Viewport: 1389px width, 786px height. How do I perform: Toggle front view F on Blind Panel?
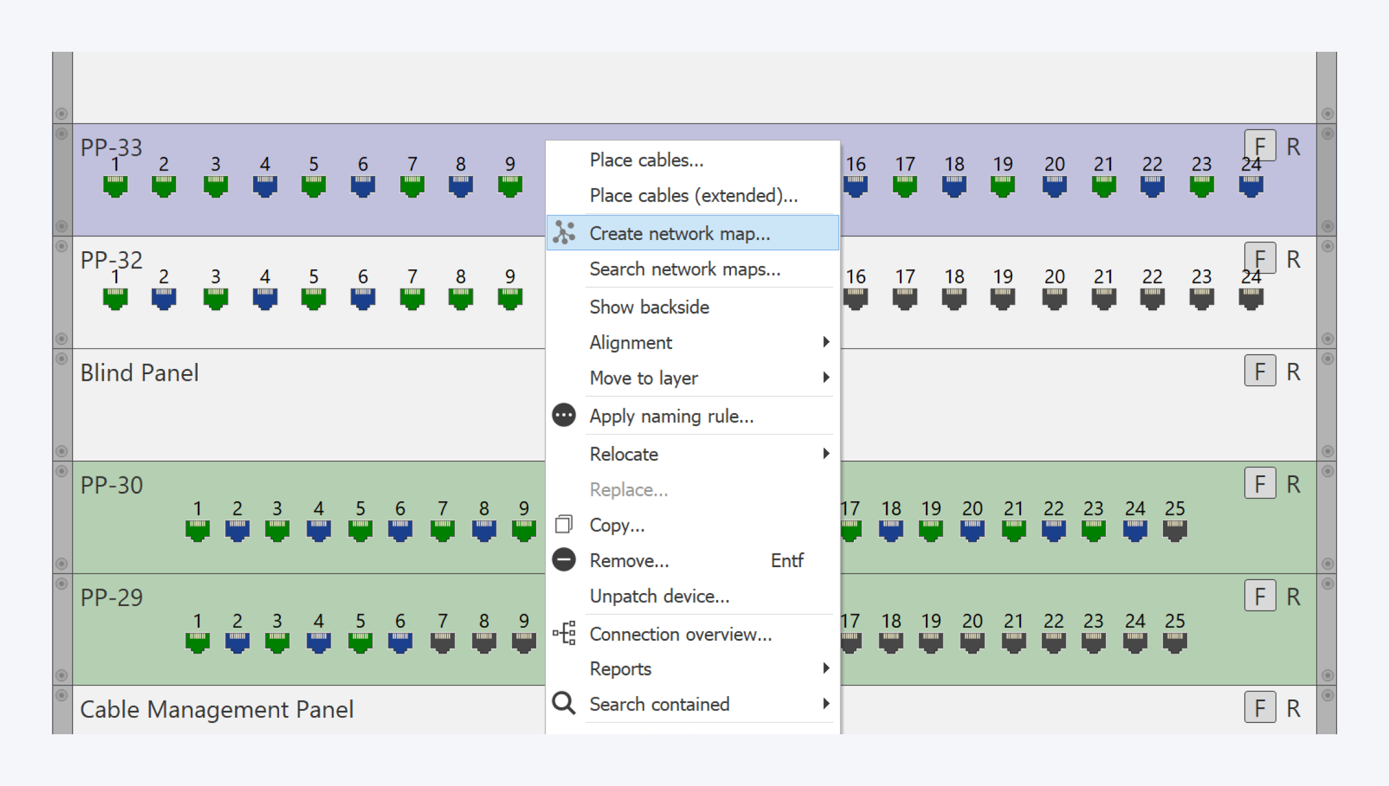point(1260,371)
